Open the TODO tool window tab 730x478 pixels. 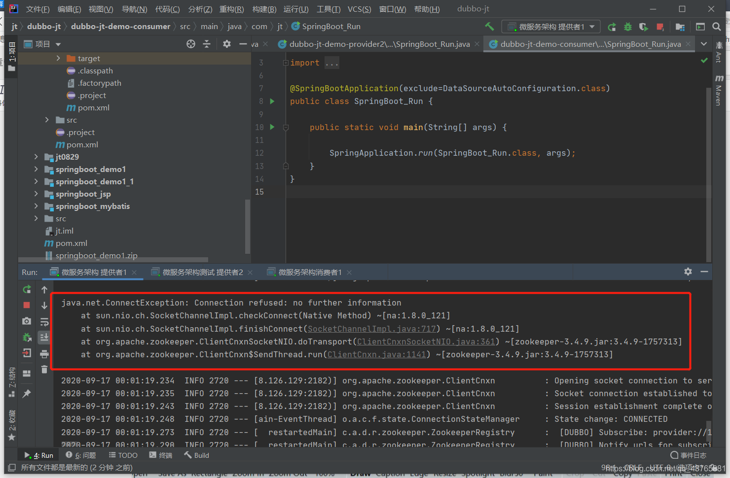(123, 455)
